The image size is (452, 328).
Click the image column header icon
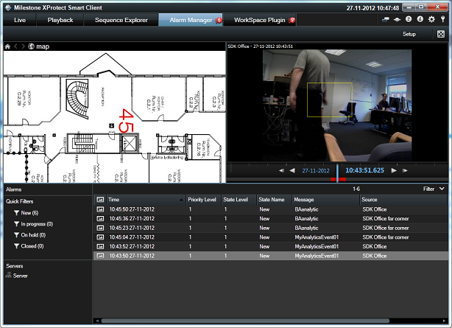click(x=100, y=200)
